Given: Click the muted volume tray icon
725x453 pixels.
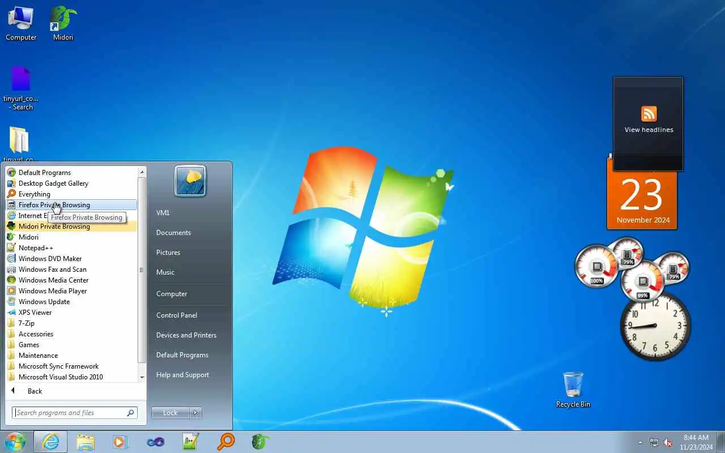Looking at the screenshot, I should (x=668, y=442).
